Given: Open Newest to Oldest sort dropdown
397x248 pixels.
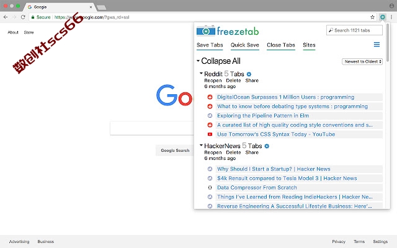Looking at the screenshot, I should tap(362, 61).
